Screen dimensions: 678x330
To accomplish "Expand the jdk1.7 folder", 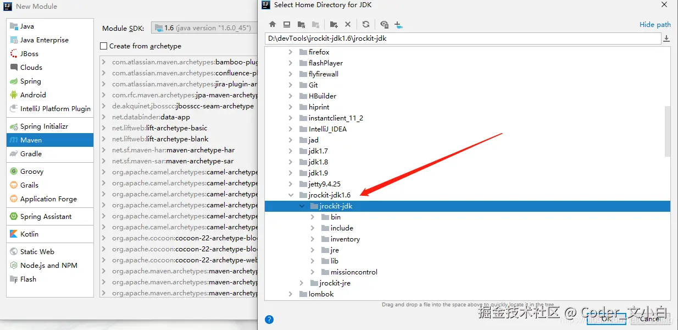I will (291, 151).
